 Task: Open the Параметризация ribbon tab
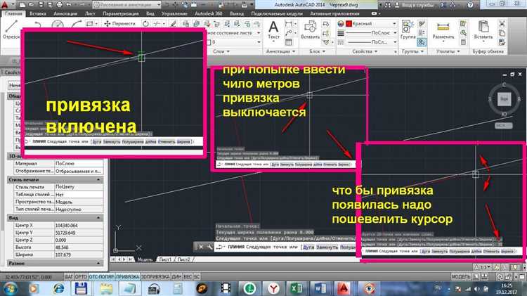point(121,13)
